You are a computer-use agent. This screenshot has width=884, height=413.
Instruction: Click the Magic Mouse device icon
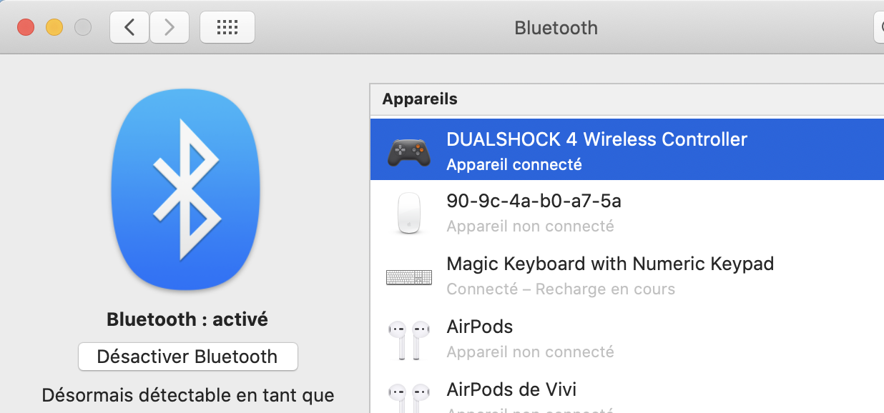[x=408, y=213]
